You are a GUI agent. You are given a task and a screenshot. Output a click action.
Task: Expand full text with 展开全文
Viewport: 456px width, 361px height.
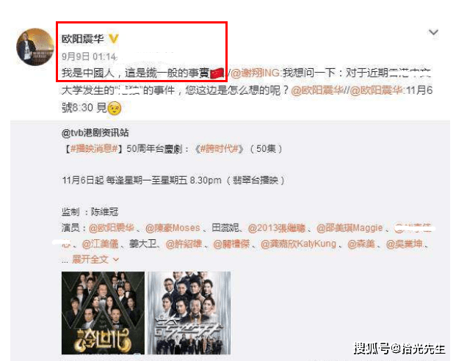coord(95,259)
